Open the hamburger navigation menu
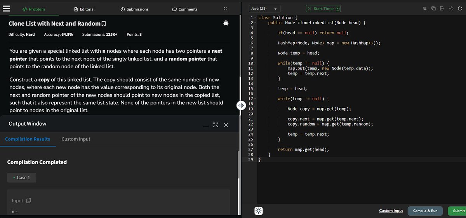Image resolution: width=466 pixels, height=218 pixels. pyautogui.click(x=7, y=9)
